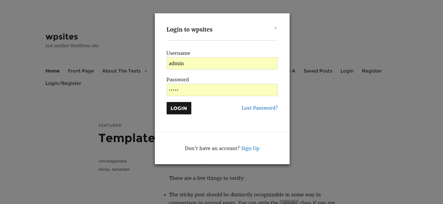Choose Login in the top navigation menu
Image resolution: width=443 pixels, height=204 pixels.
(347, 71)
